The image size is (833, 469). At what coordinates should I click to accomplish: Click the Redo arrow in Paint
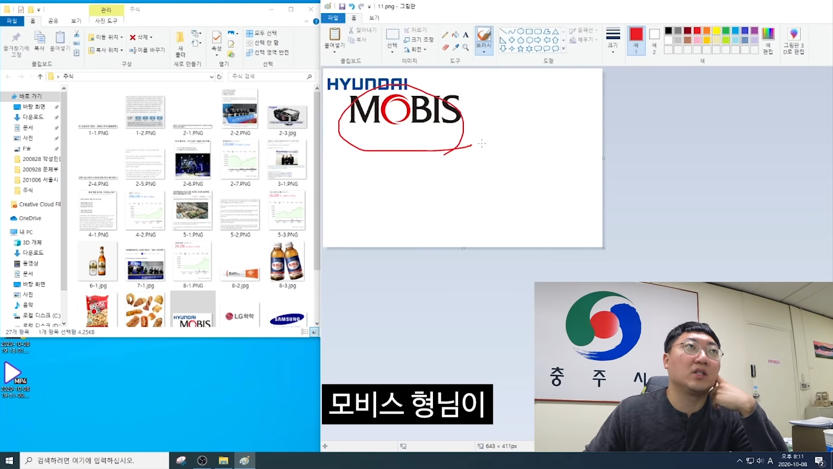click(x=361, y=7)
